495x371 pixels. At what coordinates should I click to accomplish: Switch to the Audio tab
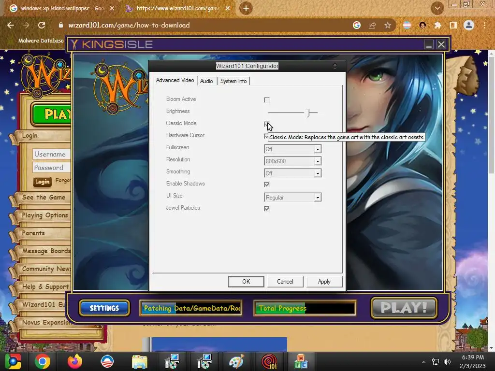pos(206,81)
